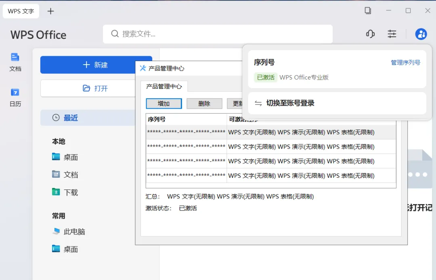The image size is (436, 280).
Task: Open the settings sliders icon
Action: pyautogui.click(x=392, y=34)
